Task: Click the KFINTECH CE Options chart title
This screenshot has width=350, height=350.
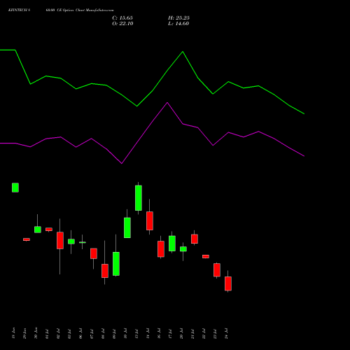Action: click(x=61, y=10)
